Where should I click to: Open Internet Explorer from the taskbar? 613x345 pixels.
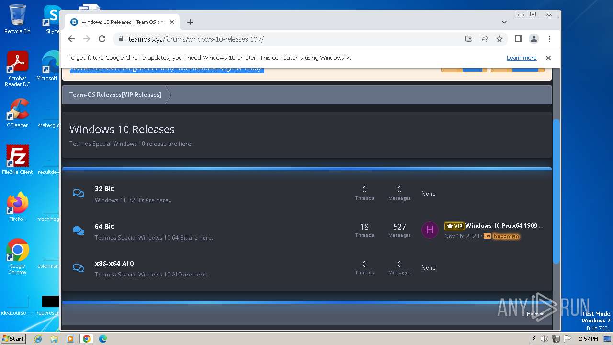tap(38, 339)
